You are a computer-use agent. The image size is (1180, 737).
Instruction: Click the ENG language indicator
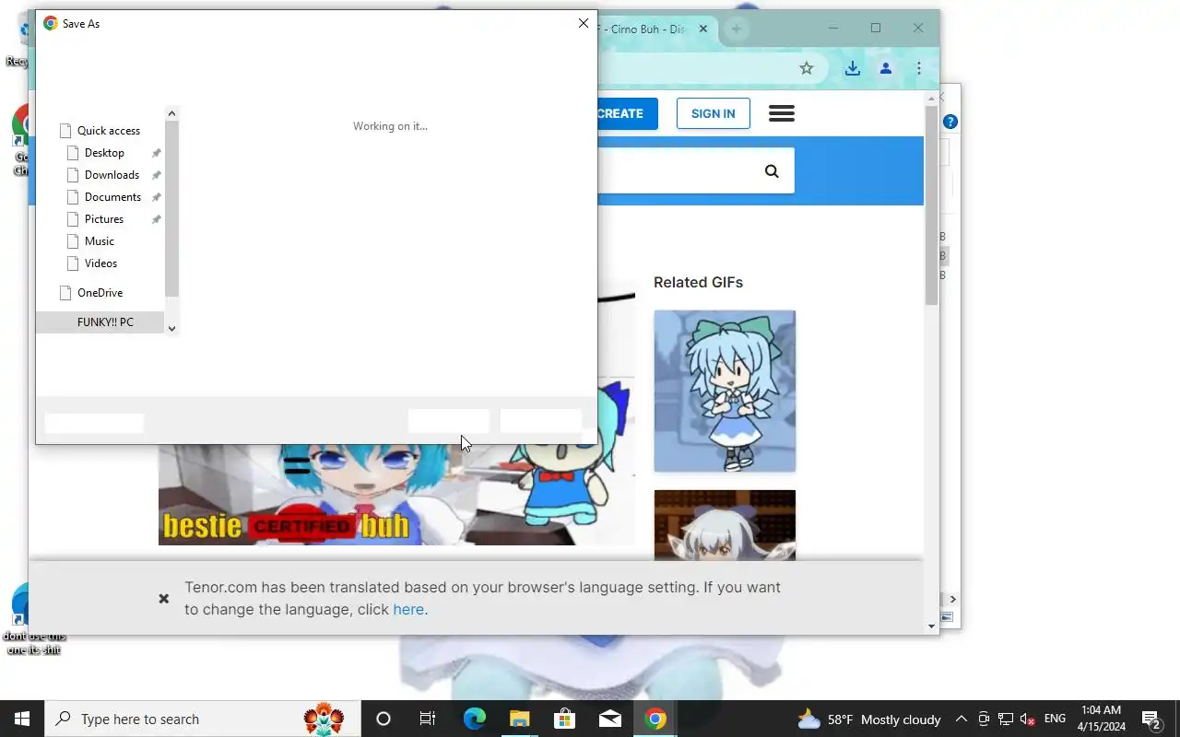click(x=1055, y=719)
